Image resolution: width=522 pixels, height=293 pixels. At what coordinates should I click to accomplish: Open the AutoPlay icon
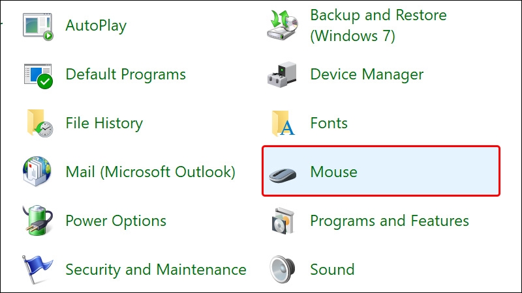pyautogui.click(x=38, y=27)
